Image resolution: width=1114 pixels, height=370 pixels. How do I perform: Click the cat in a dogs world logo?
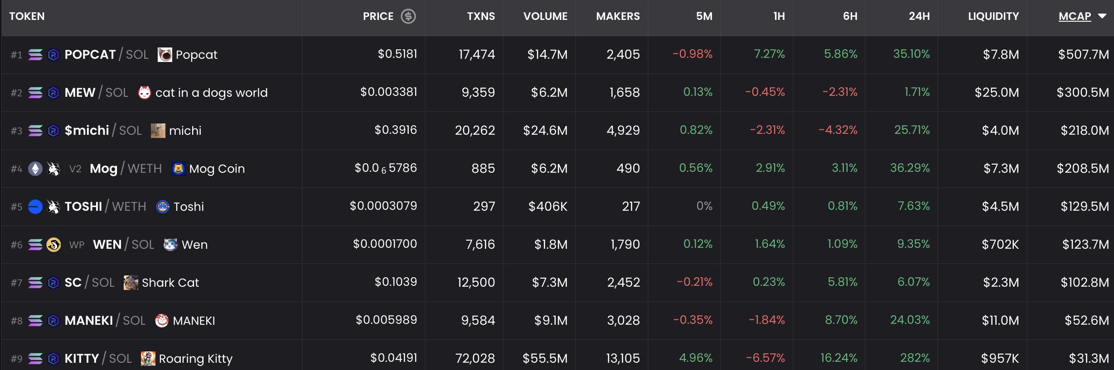point(144,93)
